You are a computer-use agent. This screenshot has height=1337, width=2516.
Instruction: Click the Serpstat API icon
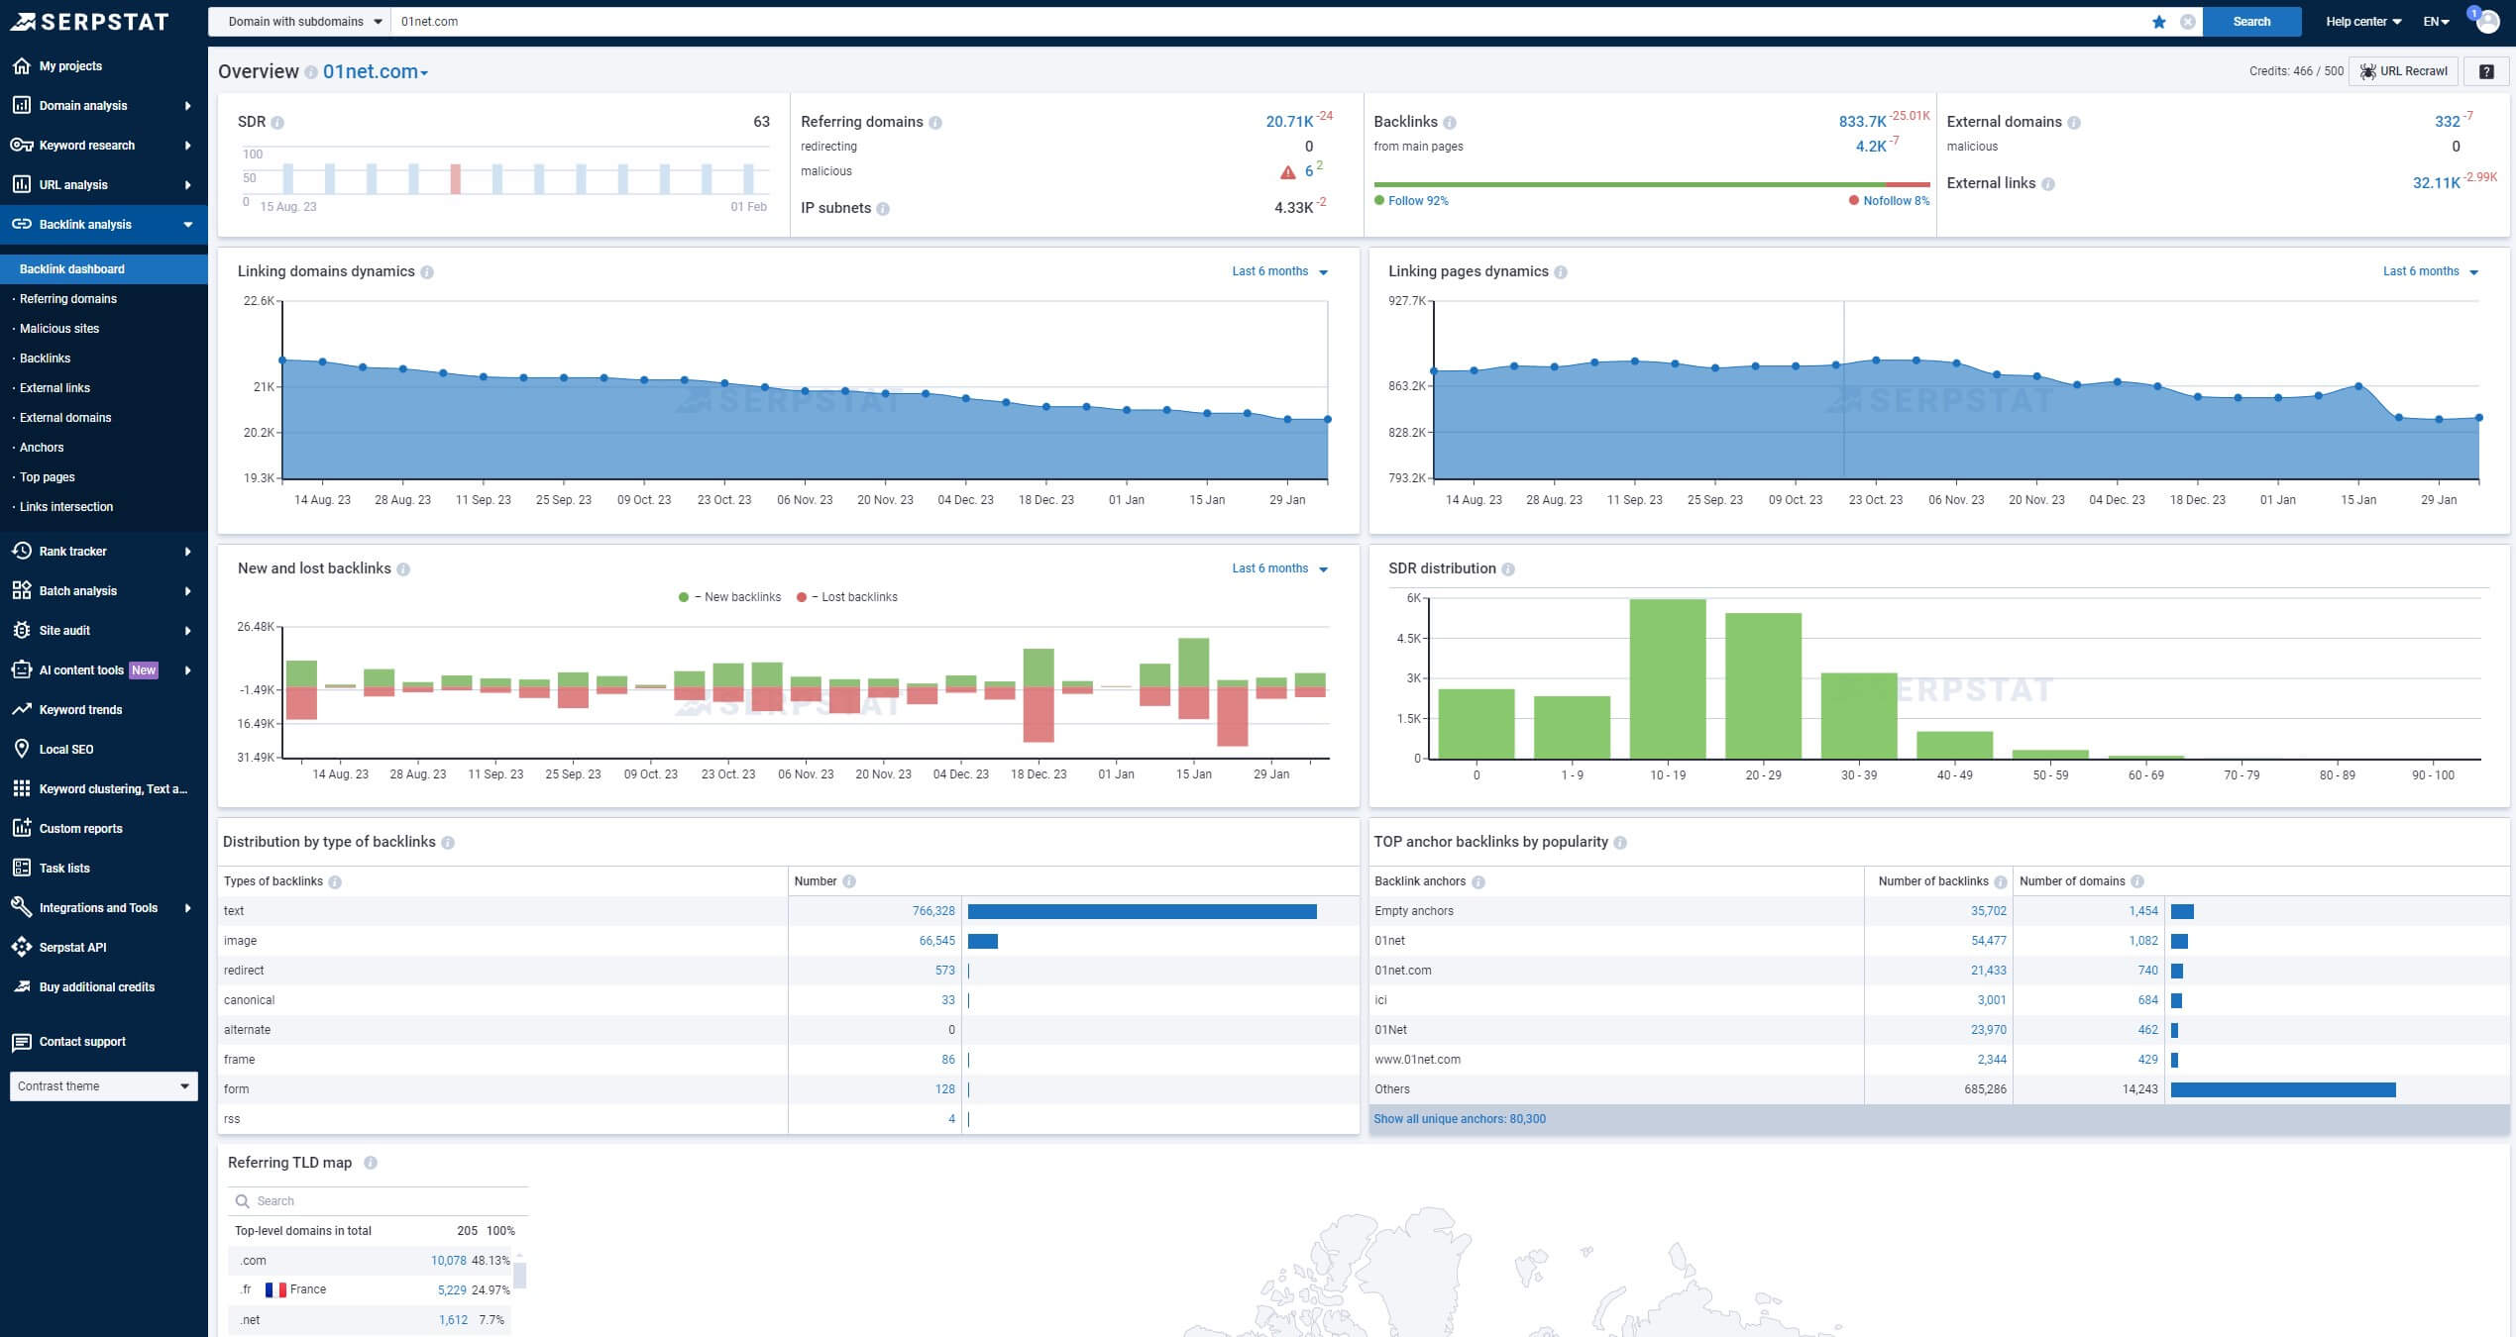click(21, 947)
